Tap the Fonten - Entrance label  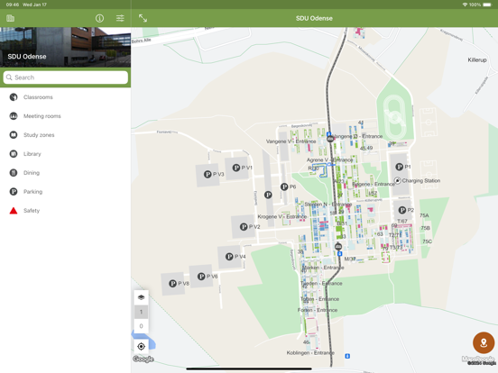pos(318,310)
